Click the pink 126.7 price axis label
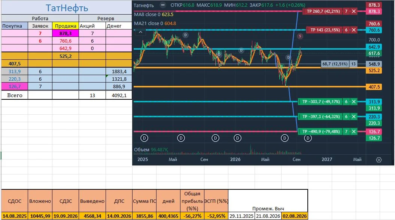Image resolution: width=395 pixels, height=220 pixels. 374,131
